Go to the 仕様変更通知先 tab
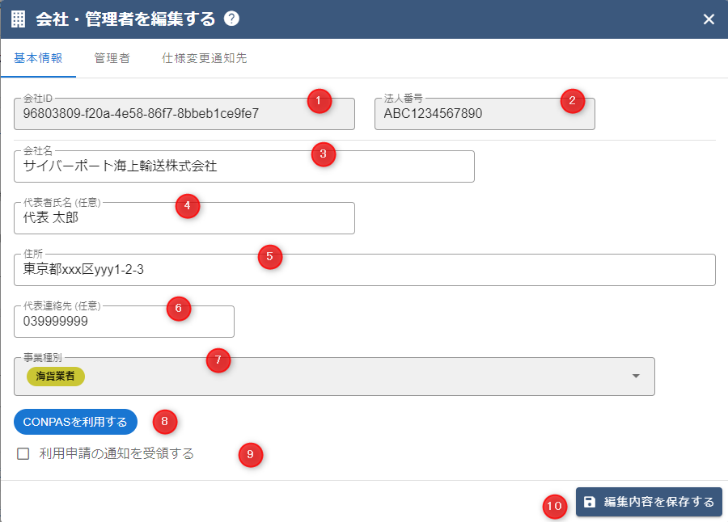 204,58
